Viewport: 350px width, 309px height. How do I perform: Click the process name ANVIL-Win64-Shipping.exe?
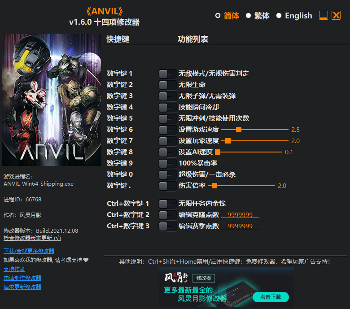(x=39, y=184)
